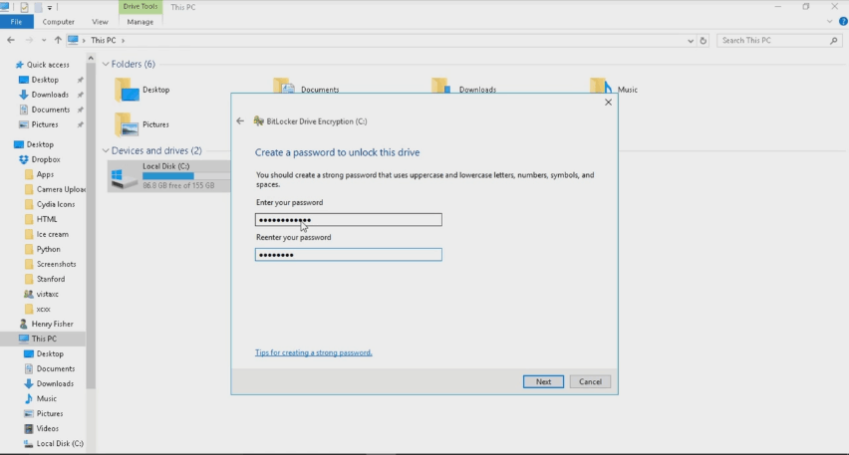Click the This PC icon in address bar

point(73,40)
